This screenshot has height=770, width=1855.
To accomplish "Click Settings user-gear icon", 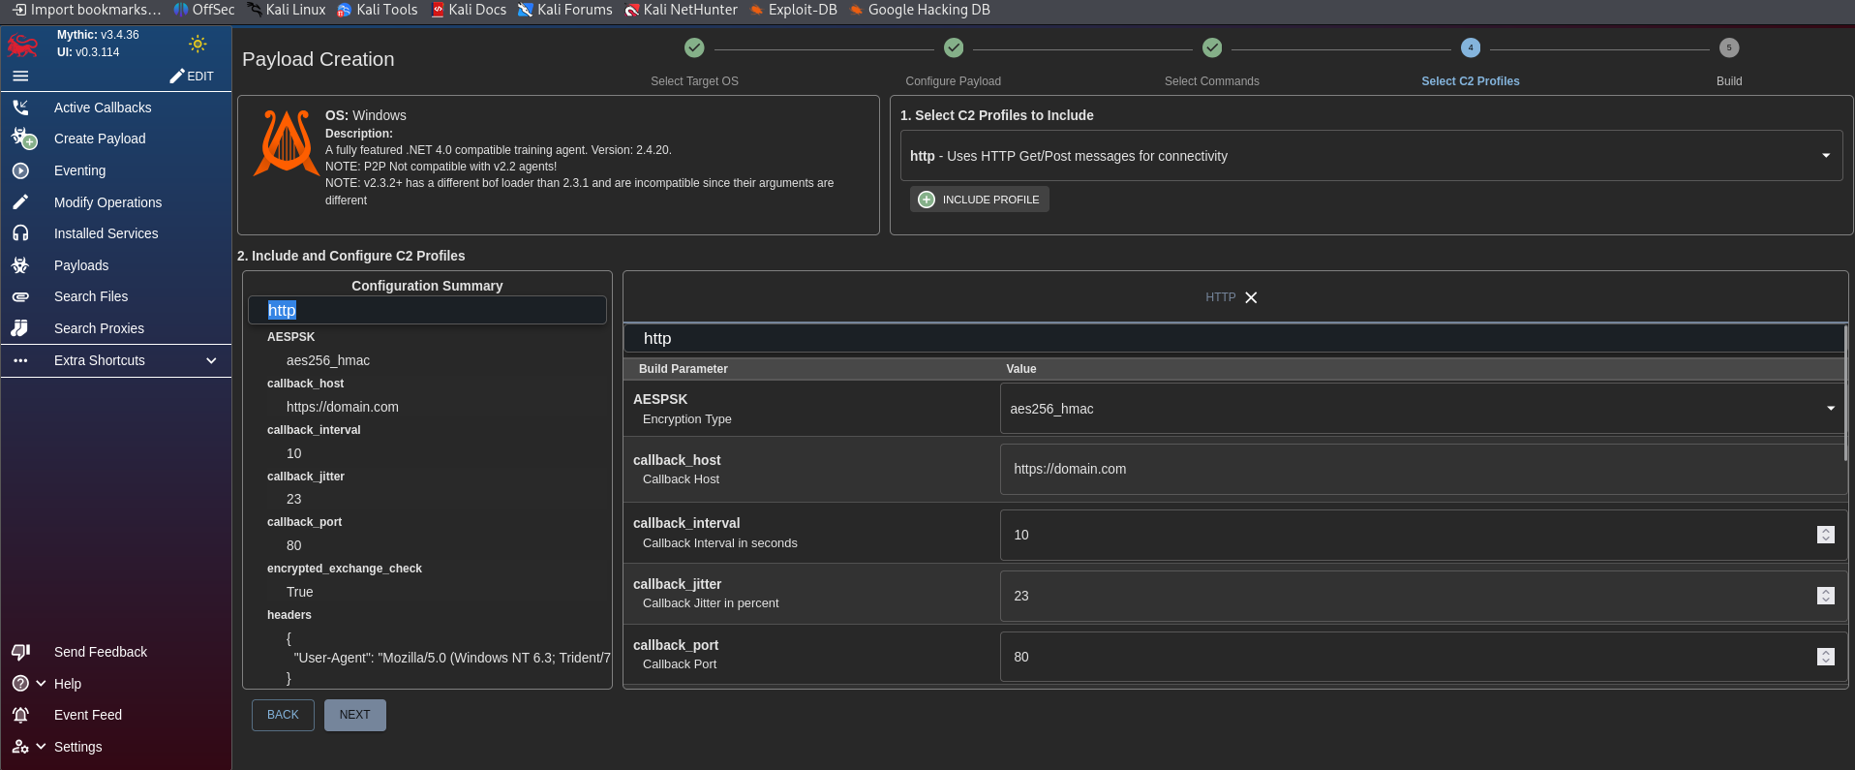I will pyautogui.click(x=20, y=747).
